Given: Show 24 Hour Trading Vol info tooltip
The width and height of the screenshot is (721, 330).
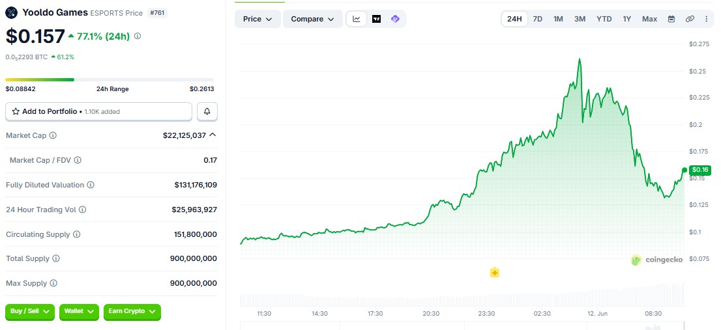Looking at the screenshot, I should [x=82, y=210].
